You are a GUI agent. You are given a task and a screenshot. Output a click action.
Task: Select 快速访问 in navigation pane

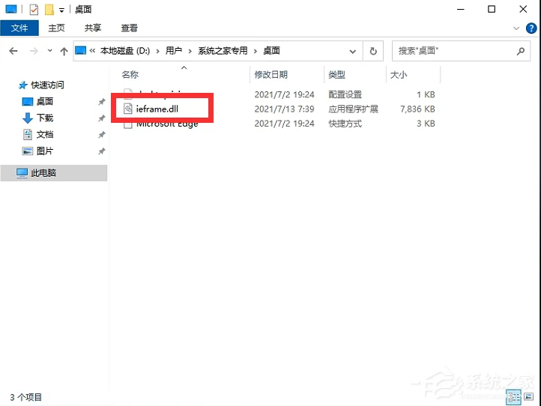click(x=47, y=85)
